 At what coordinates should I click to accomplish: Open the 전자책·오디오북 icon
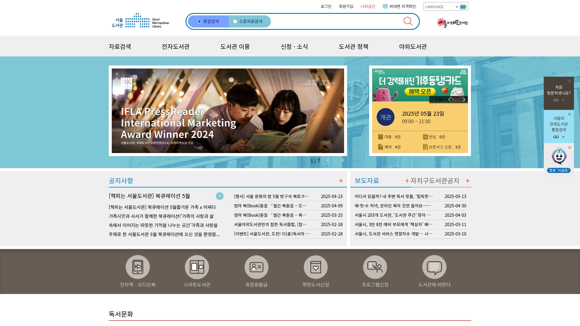138,267
